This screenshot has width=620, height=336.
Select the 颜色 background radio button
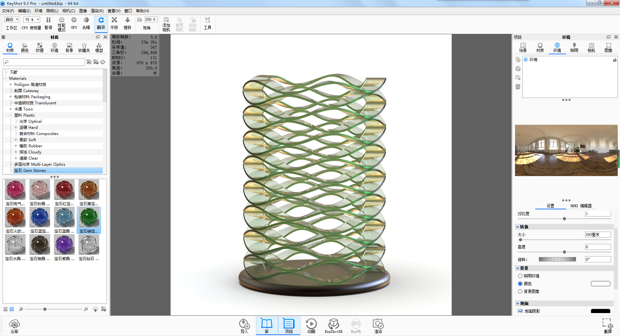tap(520, 284)
